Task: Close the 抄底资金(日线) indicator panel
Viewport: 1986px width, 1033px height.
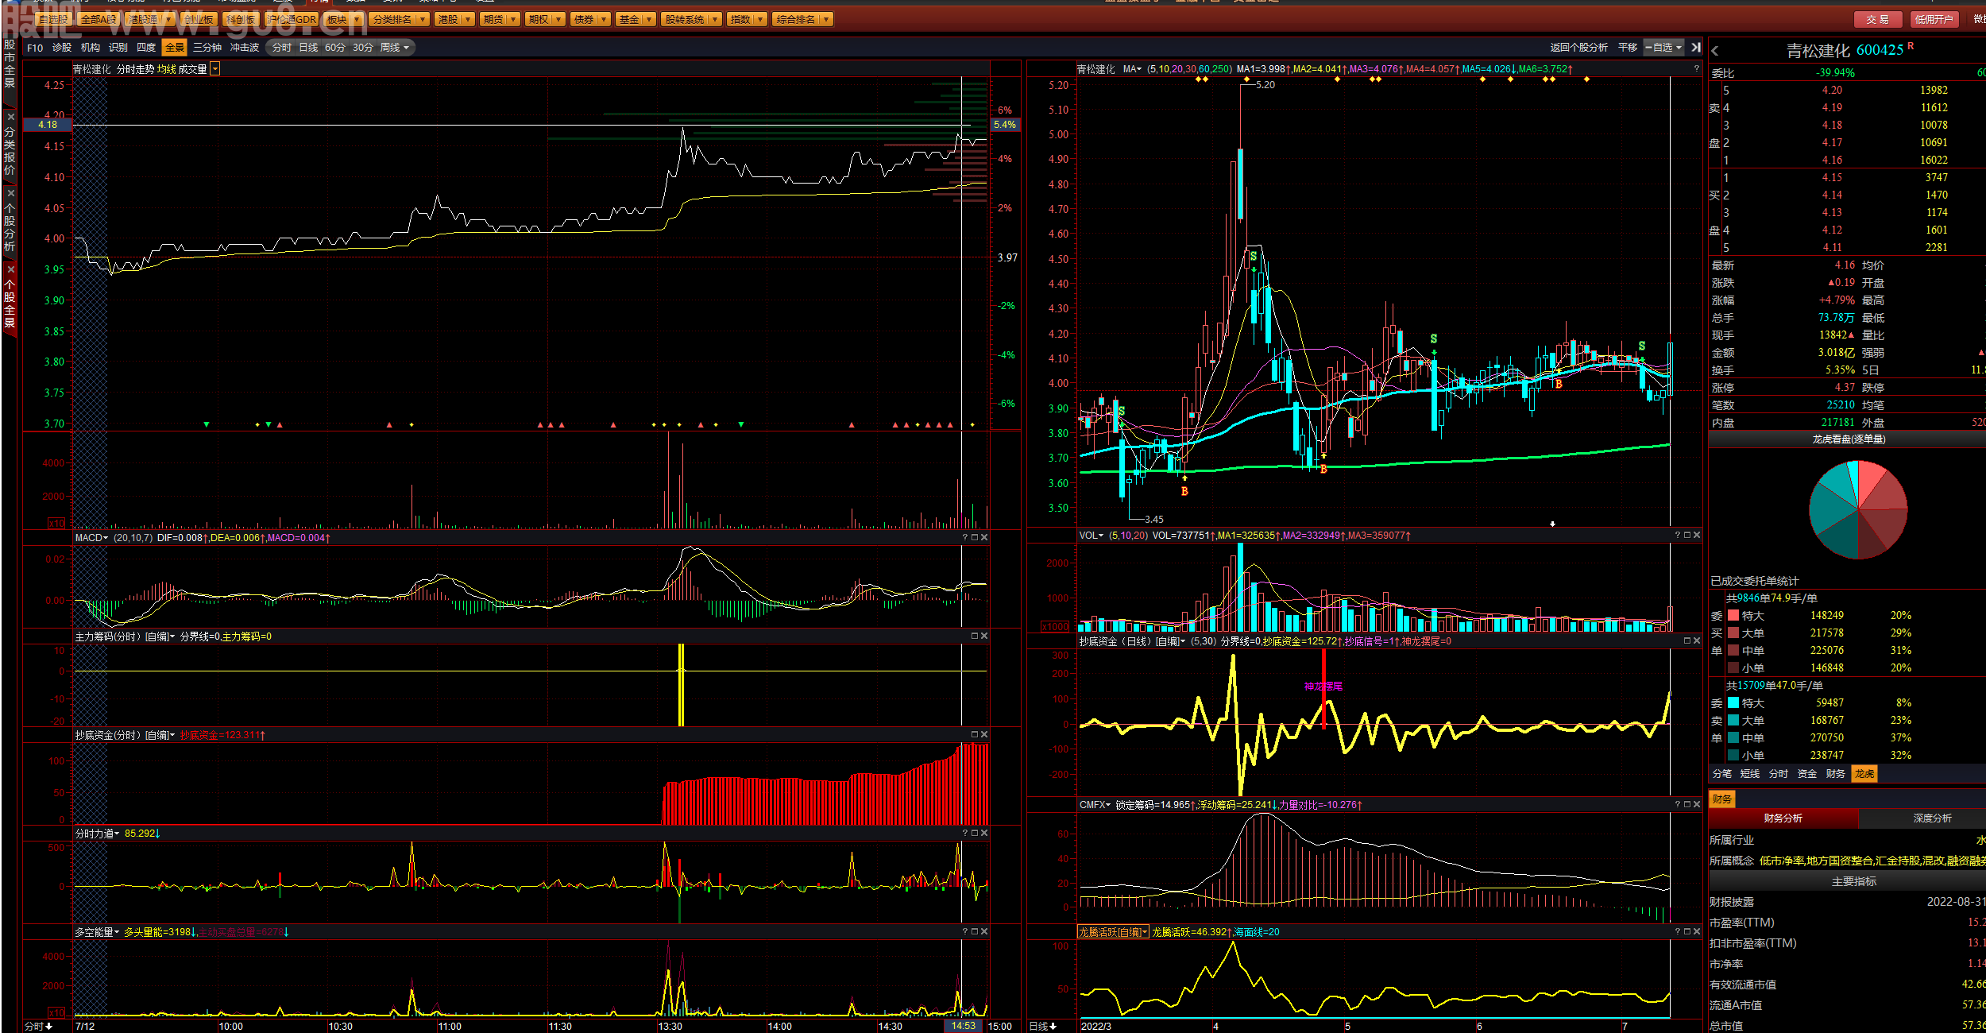Action: 1697,641
